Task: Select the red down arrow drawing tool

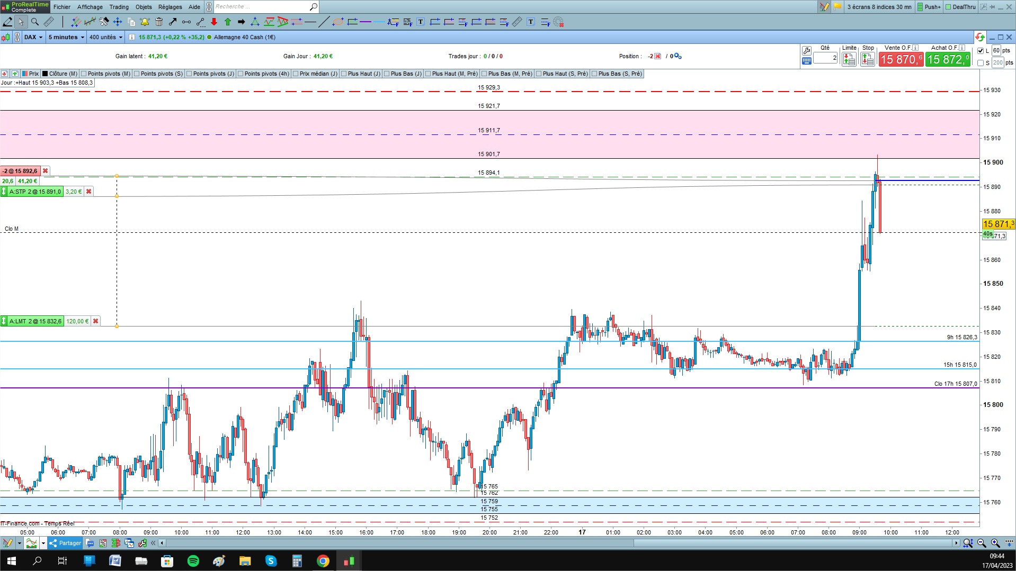Action: [x=214, y=22]
